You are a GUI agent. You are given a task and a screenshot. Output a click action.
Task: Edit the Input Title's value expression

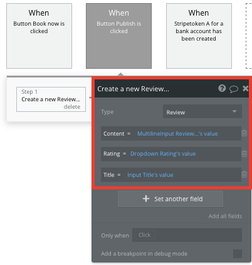tap(150, 175)
